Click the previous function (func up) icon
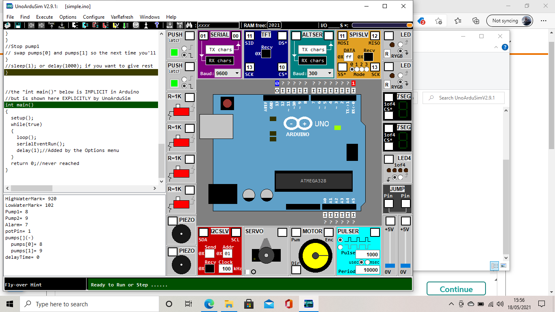The width and height of the screenshot is (555, 312). point(52,25)
